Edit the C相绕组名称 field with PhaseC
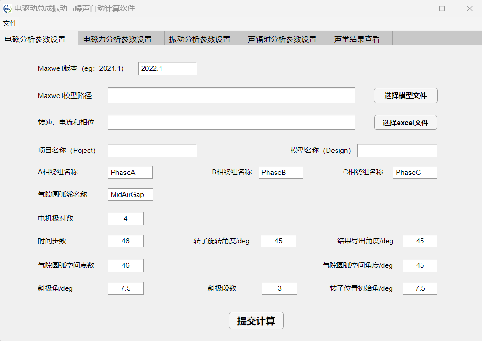 pos(415,172)
